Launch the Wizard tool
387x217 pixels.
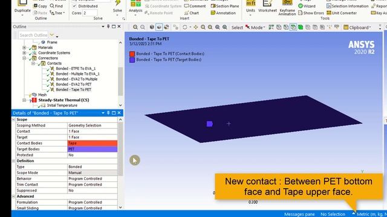click(307, 6)
